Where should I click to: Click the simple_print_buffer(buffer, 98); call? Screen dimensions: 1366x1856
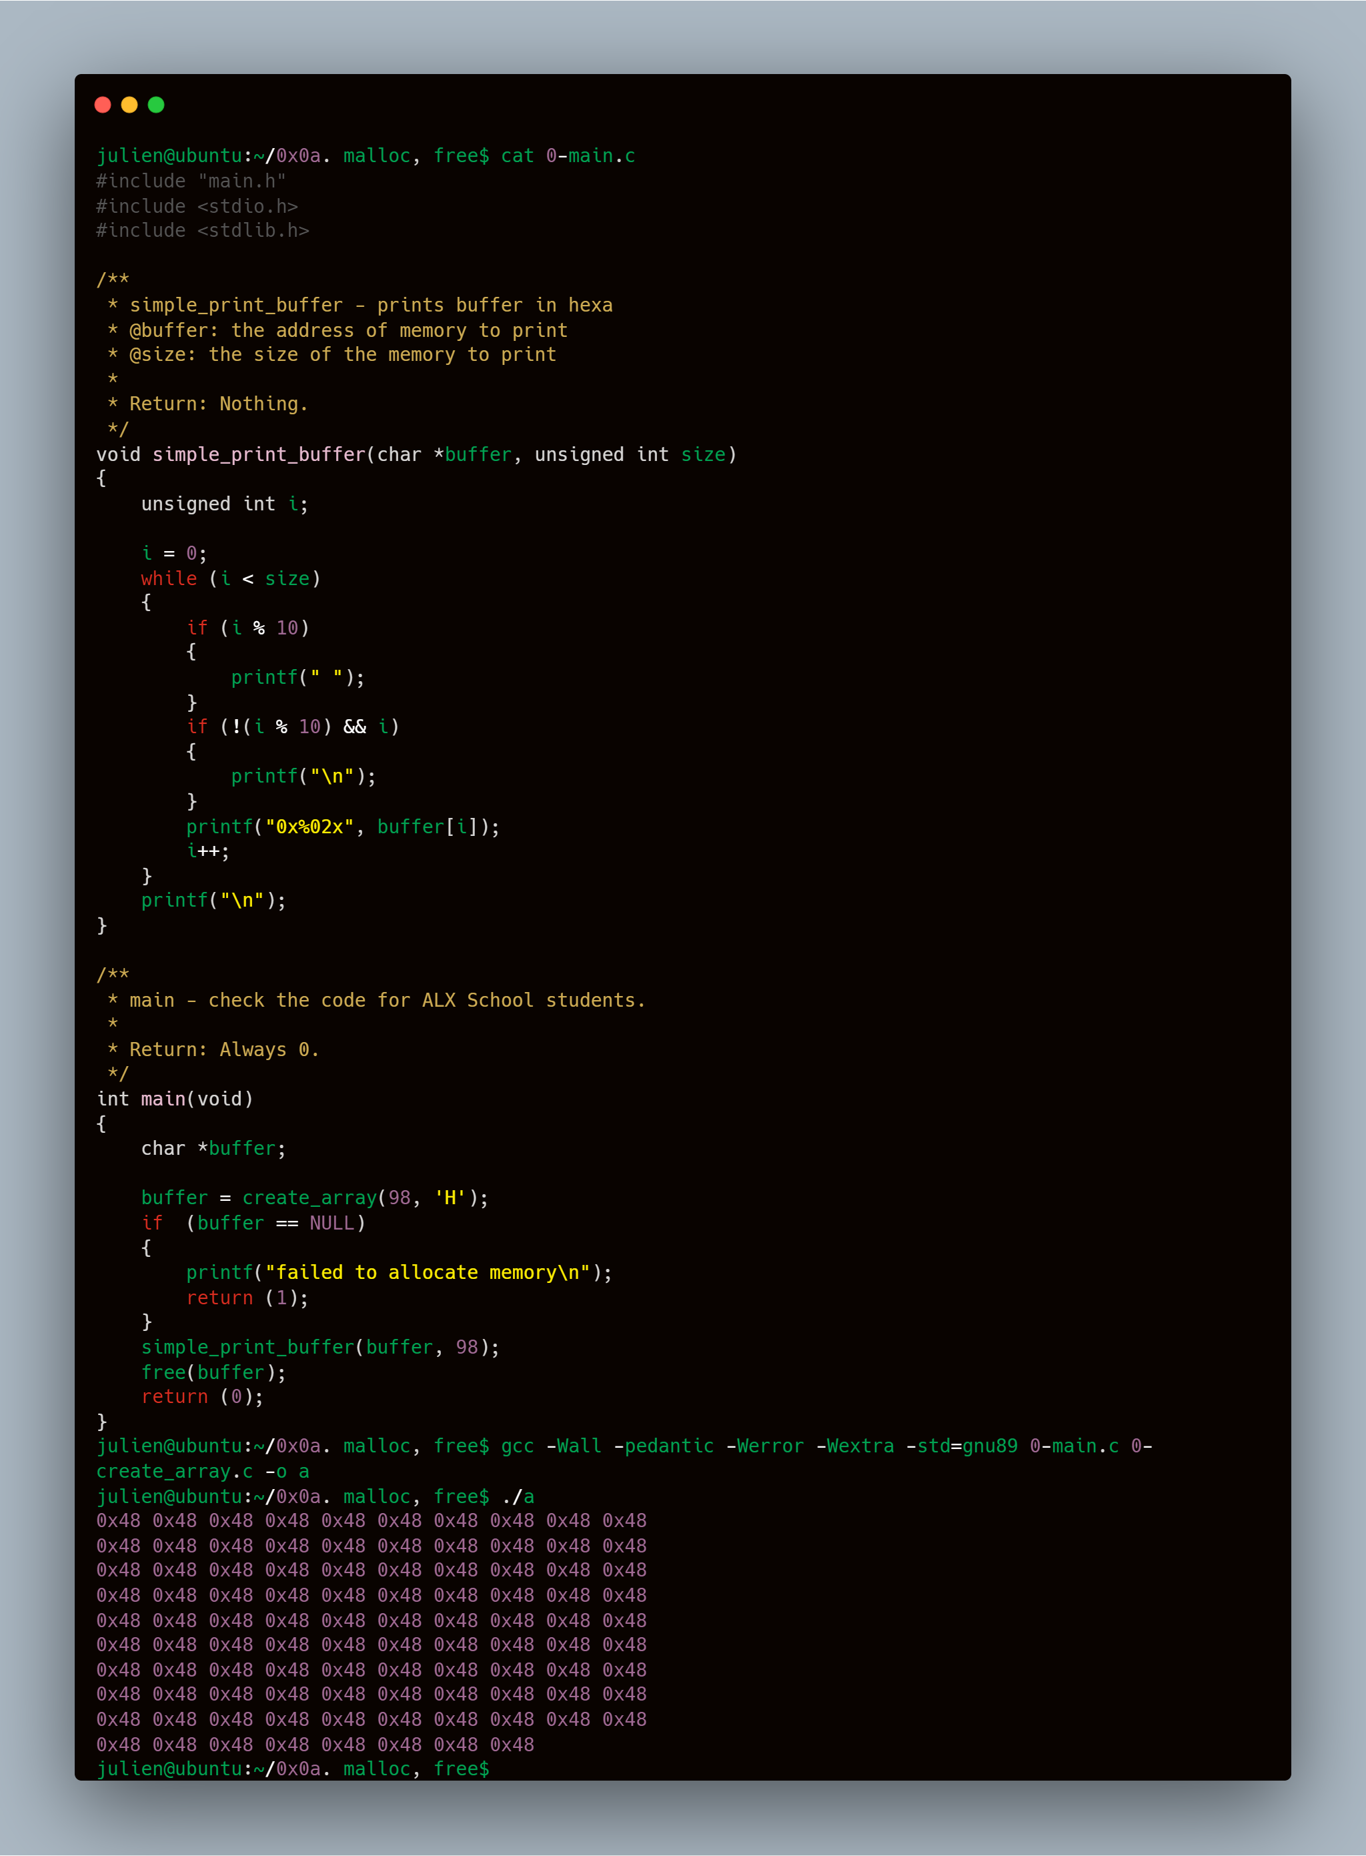pos(321,1348)
